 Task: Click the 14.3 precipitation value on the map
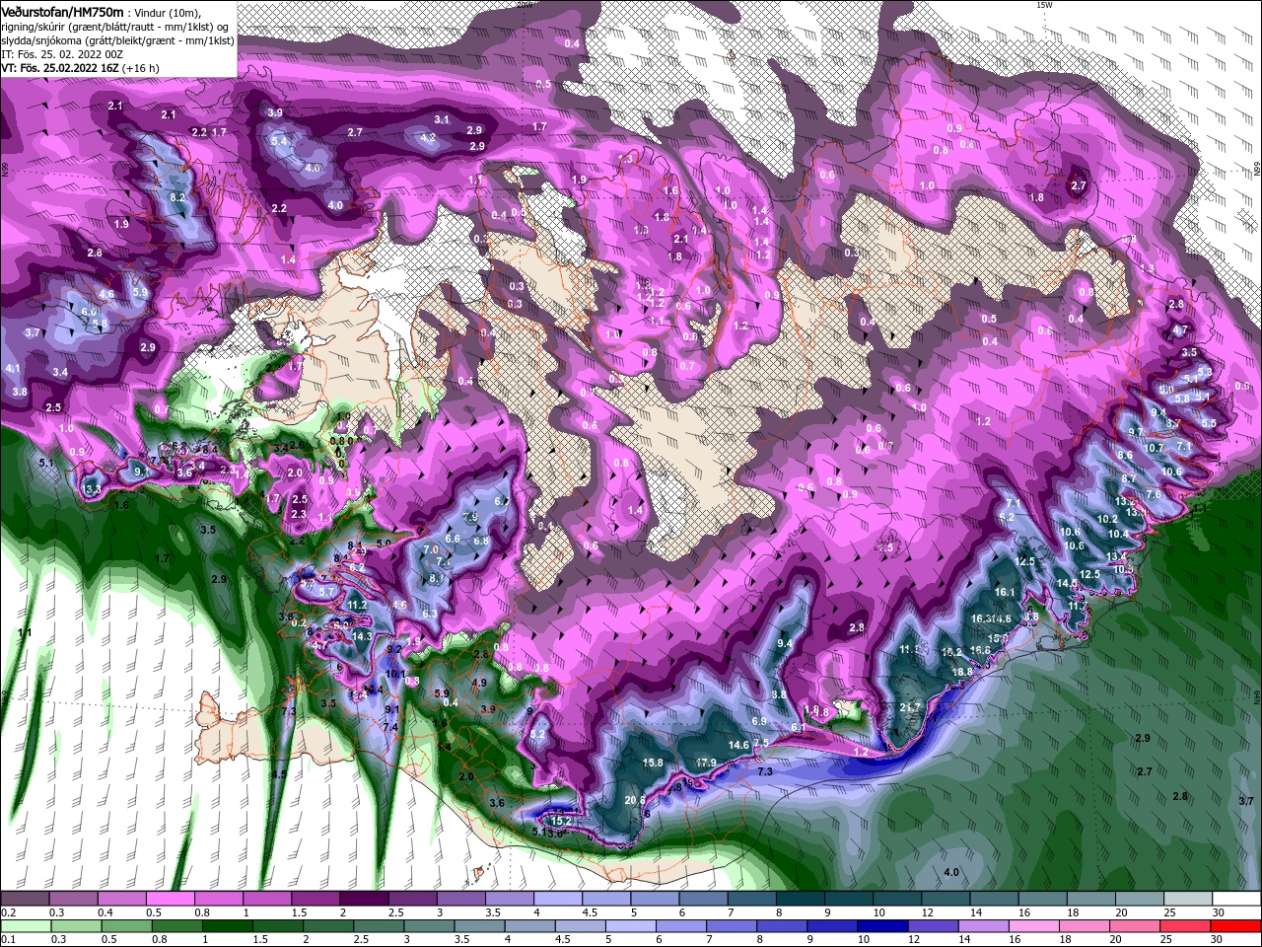pos(362,636)
